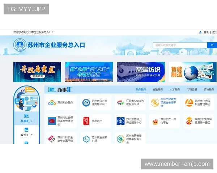Click the 政策汇 sidebar icon

click(26, 130)
